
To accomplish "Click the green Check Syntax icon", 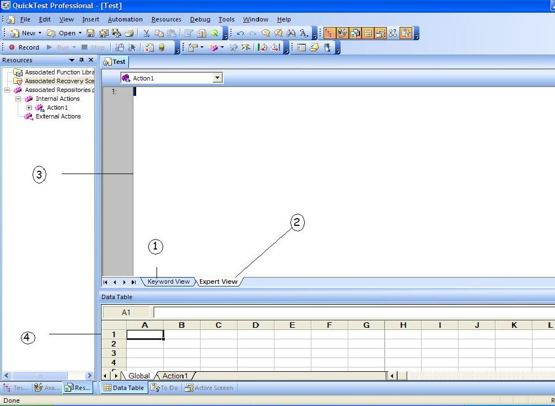I will tap(214, 33).
